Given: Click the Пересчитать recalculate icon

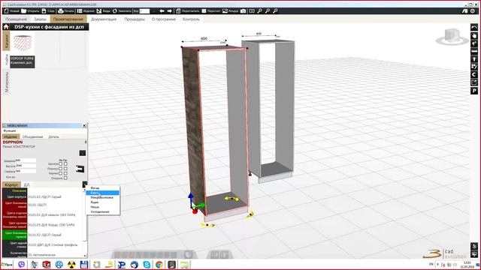Looking at the screenshot, I should [178, 11].
